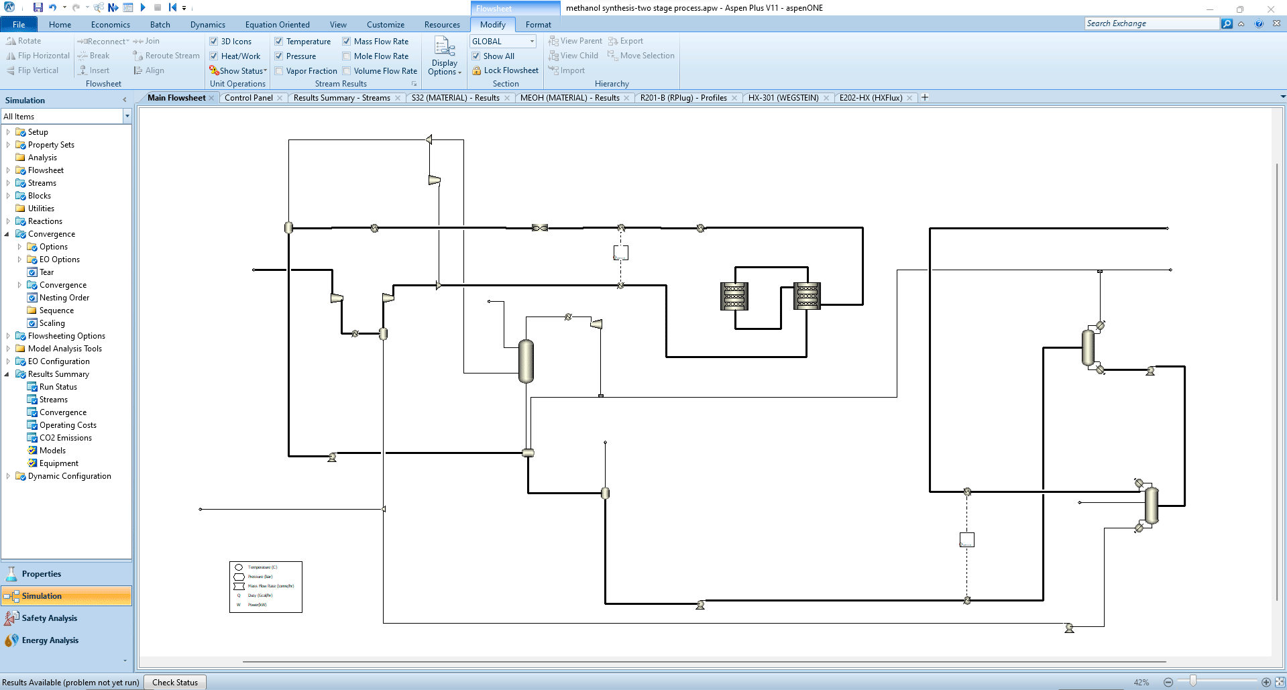Screen dimensions: 1287x690
Task: Open the Energy Analysis environment
Action: click(66, 640)
